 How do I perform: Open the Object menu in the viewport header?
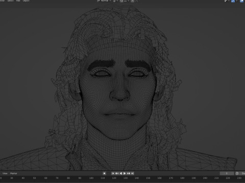[x=26, y=1]
